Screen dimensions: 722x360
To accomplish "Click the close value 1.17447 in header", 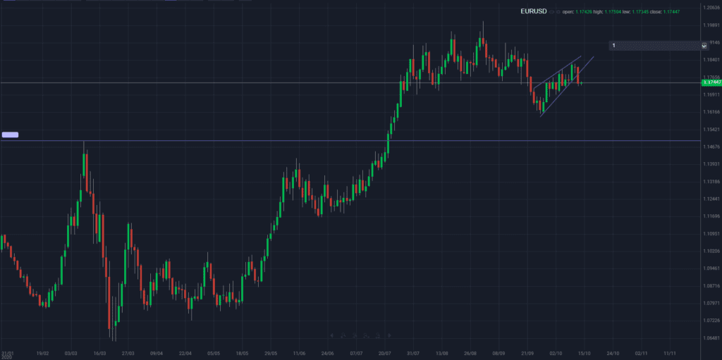I will [671, 11].
